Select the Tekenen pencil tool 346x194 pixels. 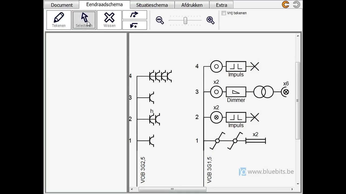click(59, 20)
